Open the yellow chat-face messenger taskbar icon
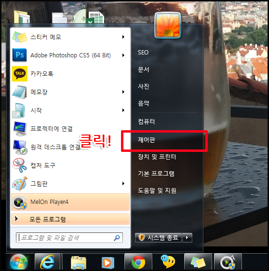Viewport: 269px width, 271px height. click(168, 261)
